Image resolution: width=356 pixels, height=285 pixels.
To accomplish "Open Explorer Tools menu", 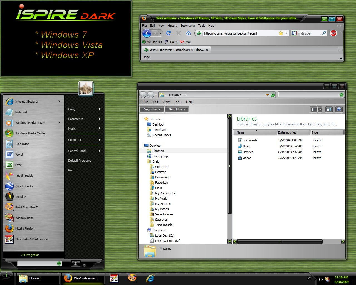I will point(178,102).
